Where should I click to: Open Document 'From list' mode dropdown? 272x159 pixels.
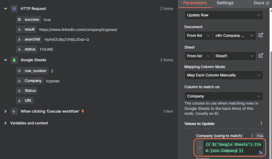click(199, 36)
